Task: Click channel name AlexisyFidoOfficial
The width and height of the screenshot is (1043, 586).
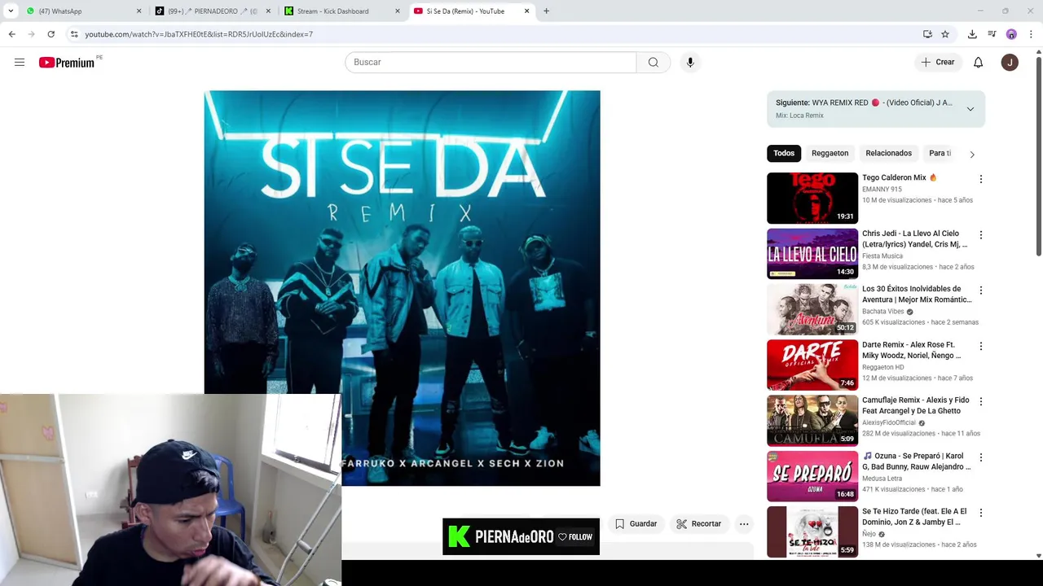Action: [889, 422]
